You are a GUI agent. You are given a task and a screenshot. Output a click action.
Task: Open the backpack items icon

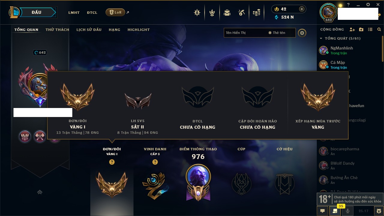[227, 13]
